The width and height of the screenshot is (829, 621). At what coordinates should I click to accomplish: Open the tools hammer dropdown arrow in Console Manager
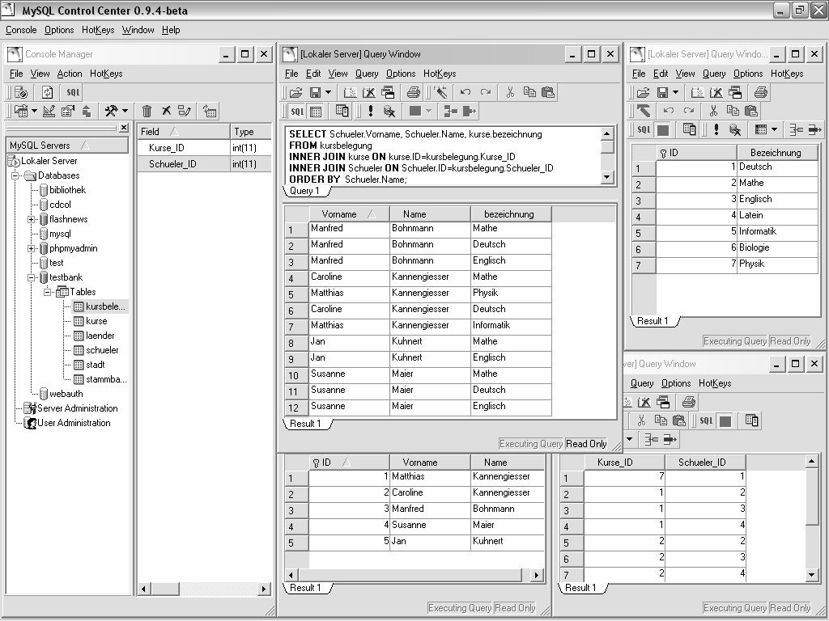click(x=125, y=112)
